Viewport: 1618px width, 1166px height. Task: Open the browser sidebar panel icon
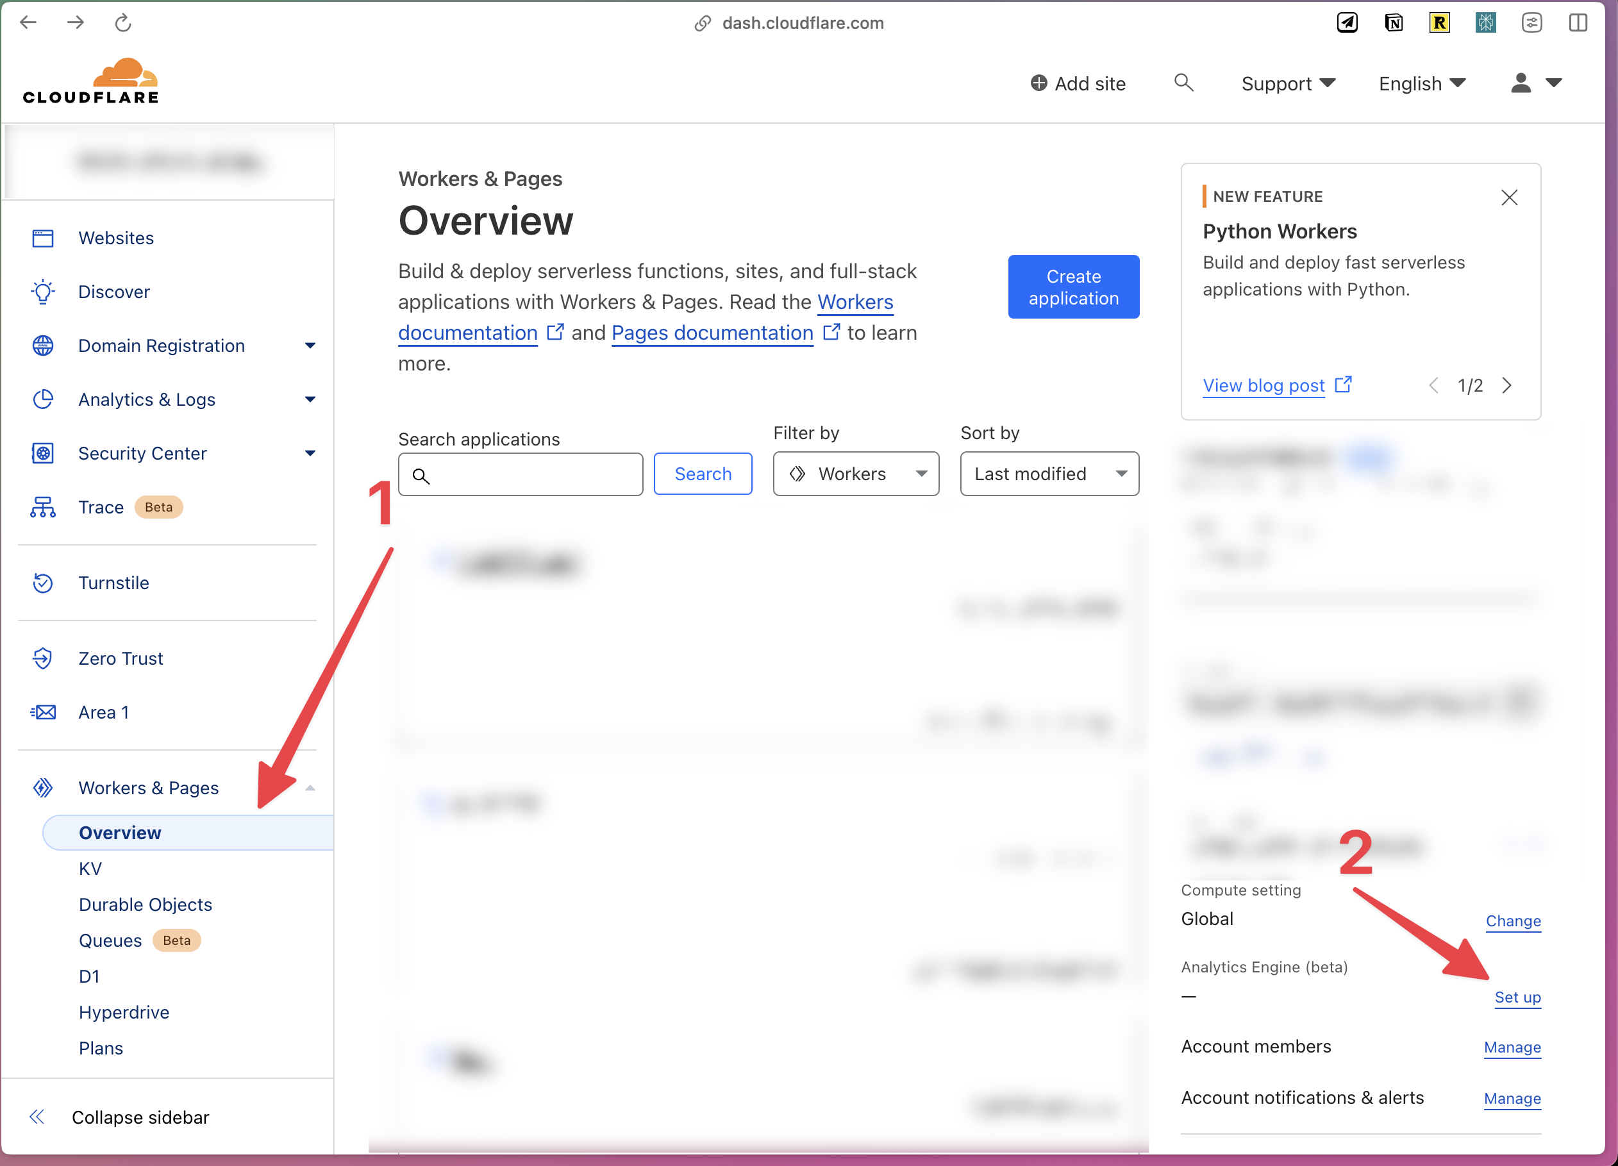tap(1578, 23)
